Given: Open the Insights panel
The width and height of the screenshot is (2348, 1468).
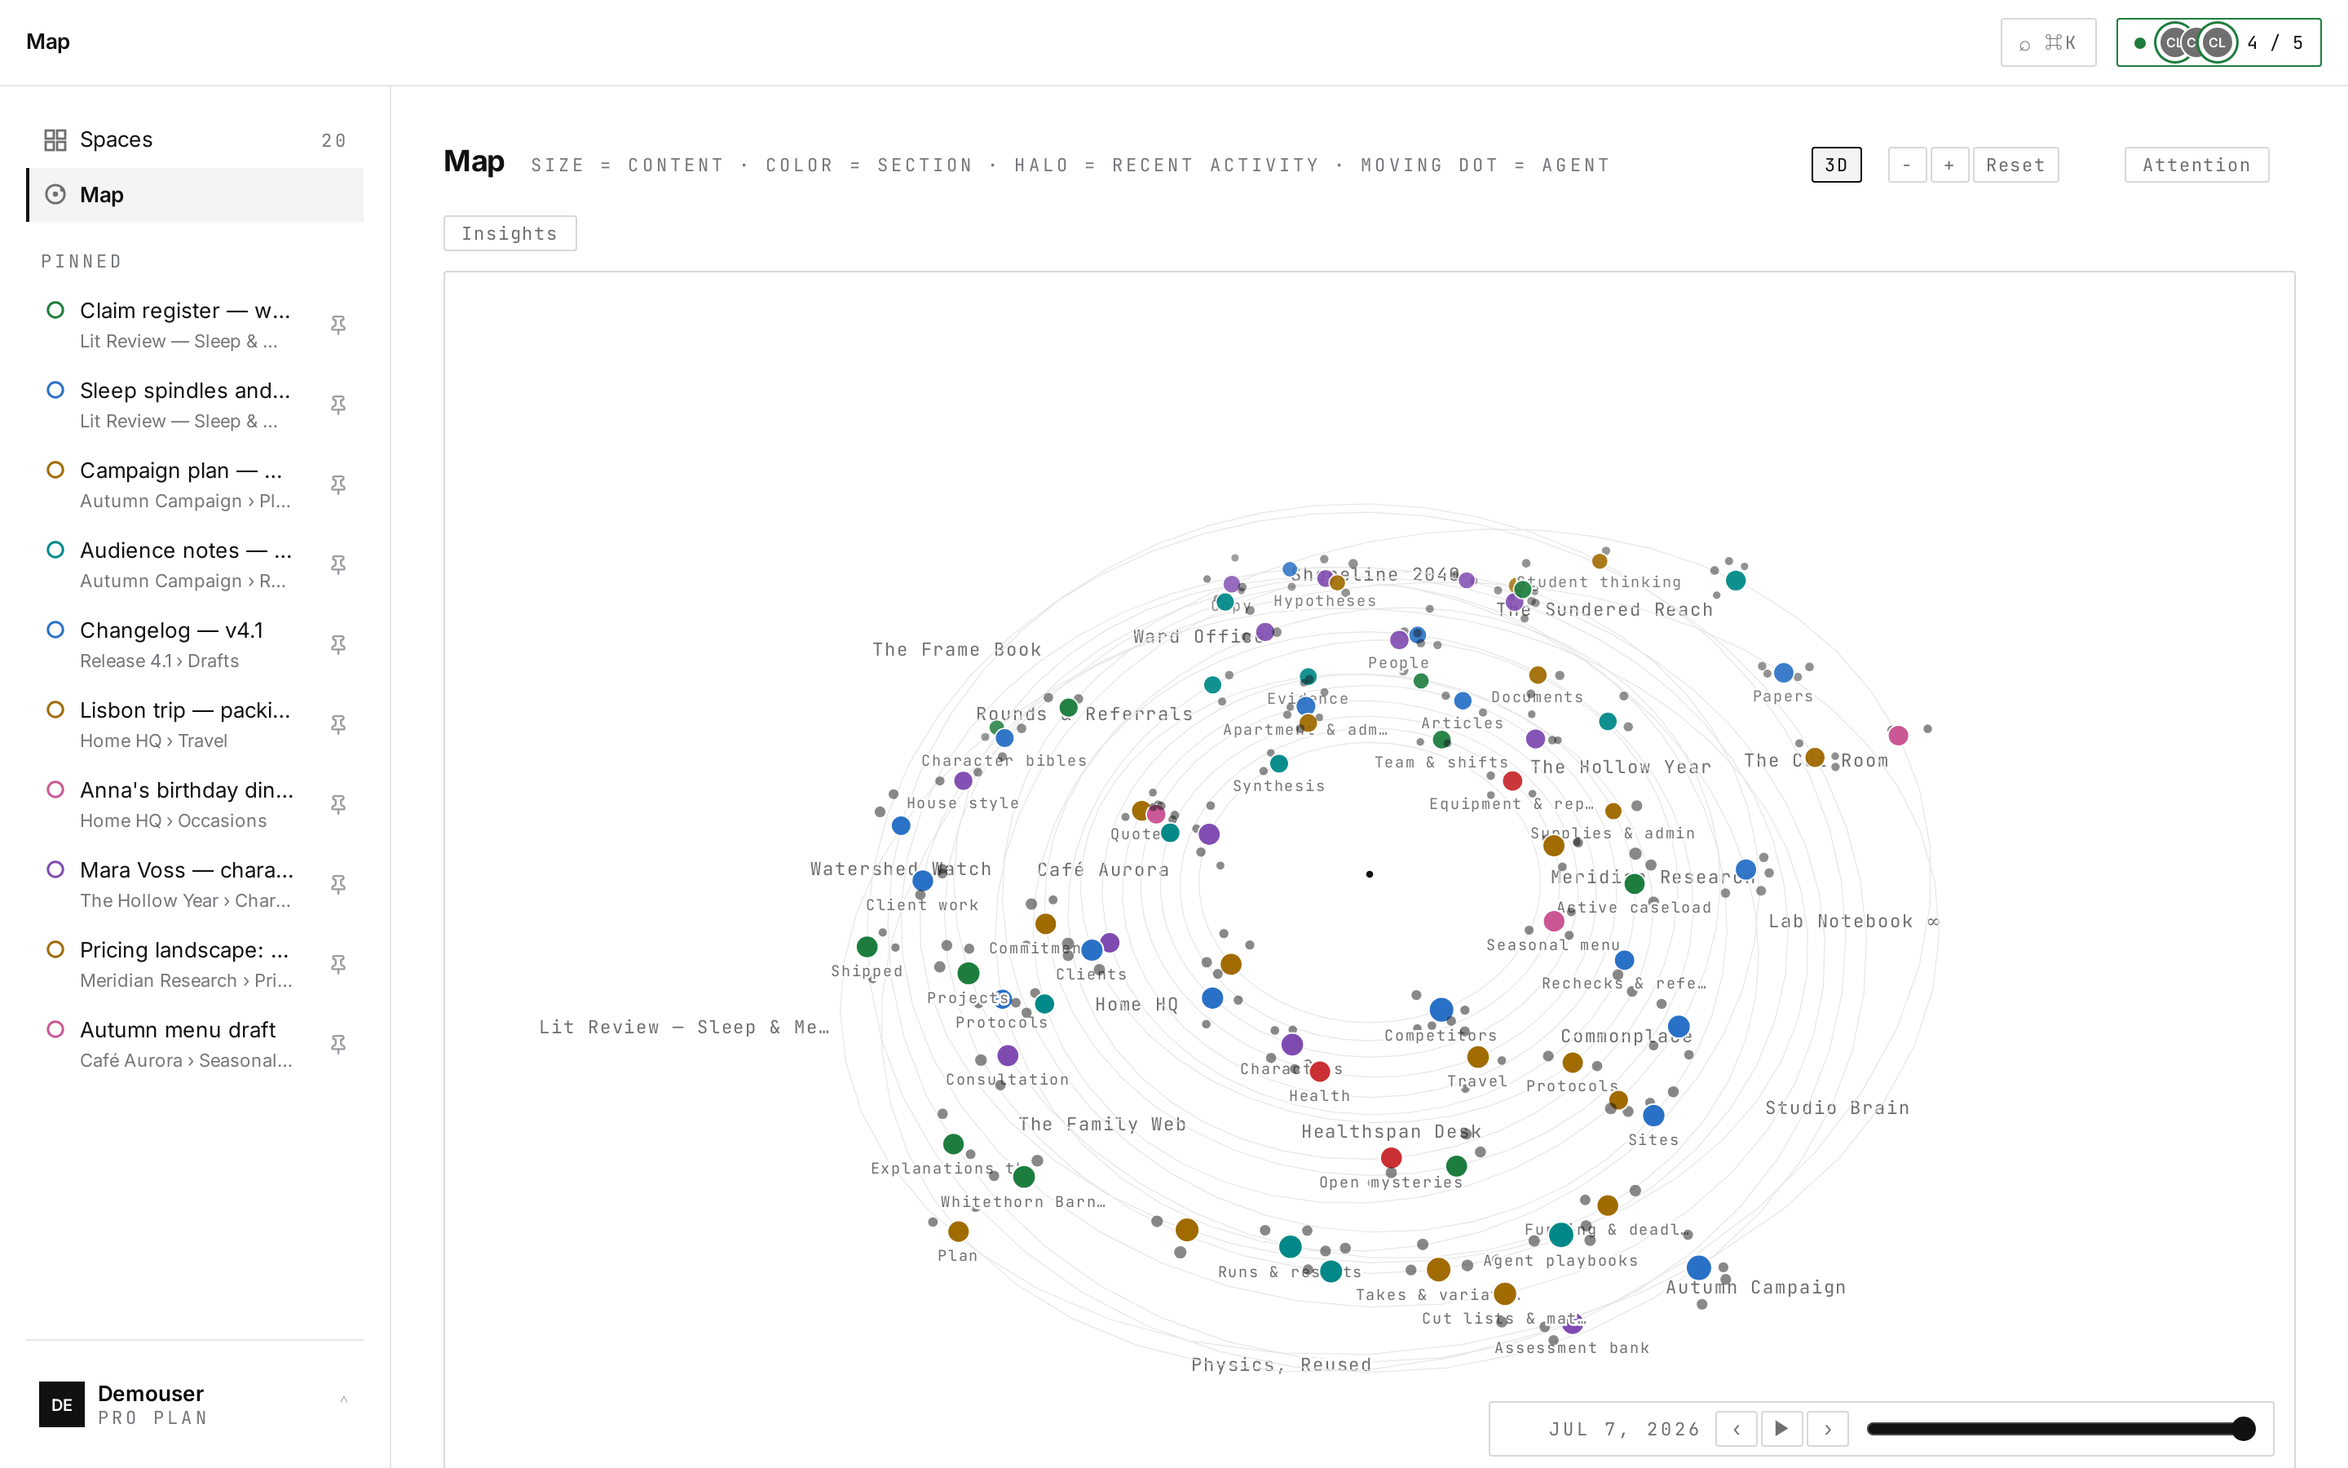Looking at the screenshot, I should (510, 233).
